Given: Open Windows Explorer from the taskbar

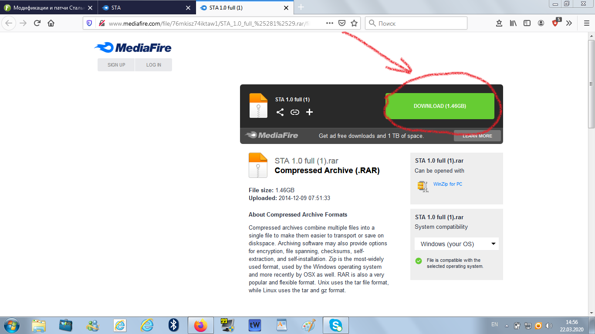Looking at the screenshot, I should click(39, 325).
